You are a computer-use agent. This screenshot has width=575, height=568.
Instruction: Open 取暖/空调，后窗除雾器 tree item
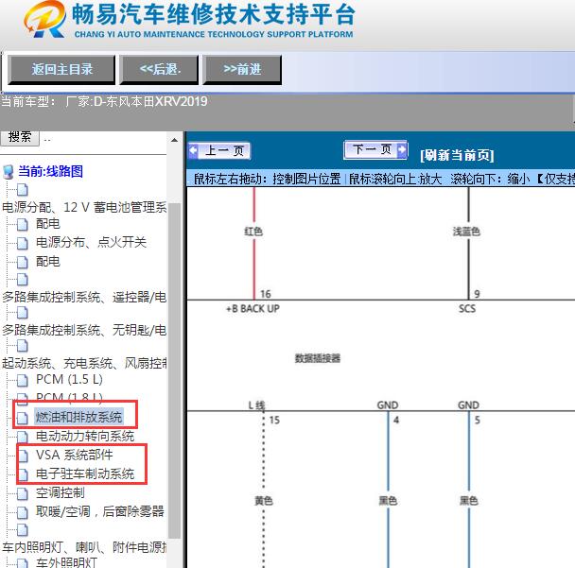point(99,511)
